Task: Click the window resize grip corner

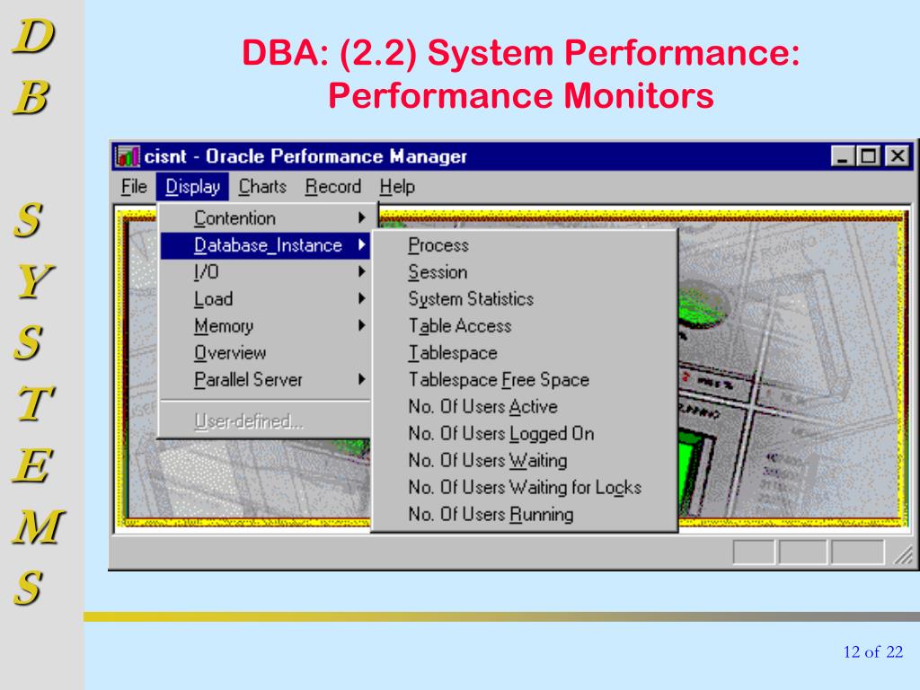Action: pyautogui.click(x=903, y=554)
